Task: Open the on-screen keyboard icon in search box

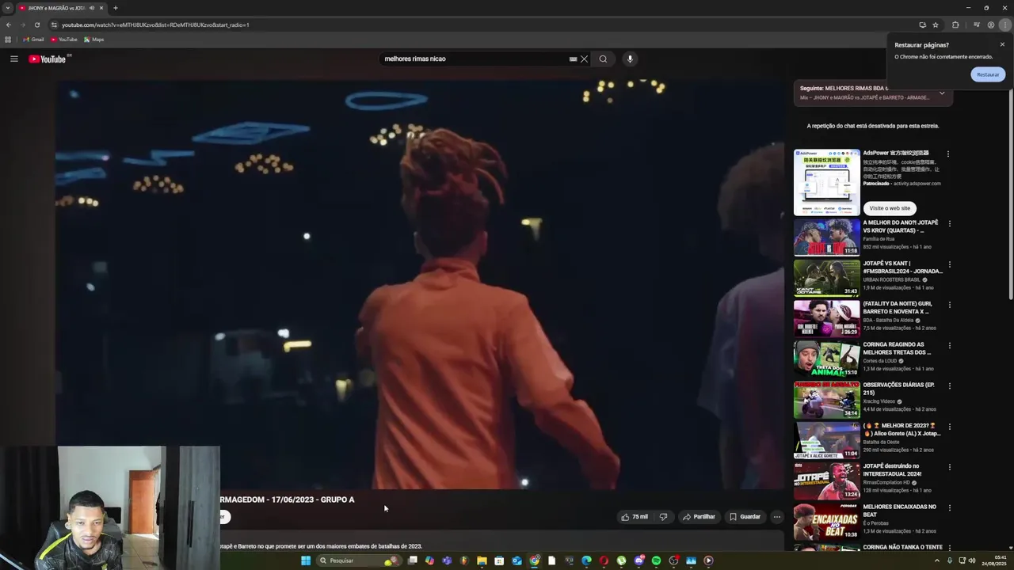Action: [573, 59]
